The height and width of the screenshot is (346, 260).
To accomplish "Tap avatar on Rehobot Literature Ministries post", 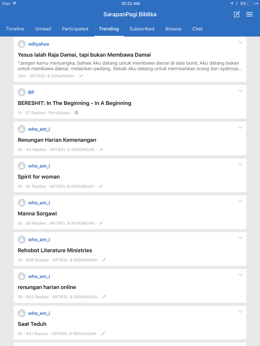I will pos(22,240).
